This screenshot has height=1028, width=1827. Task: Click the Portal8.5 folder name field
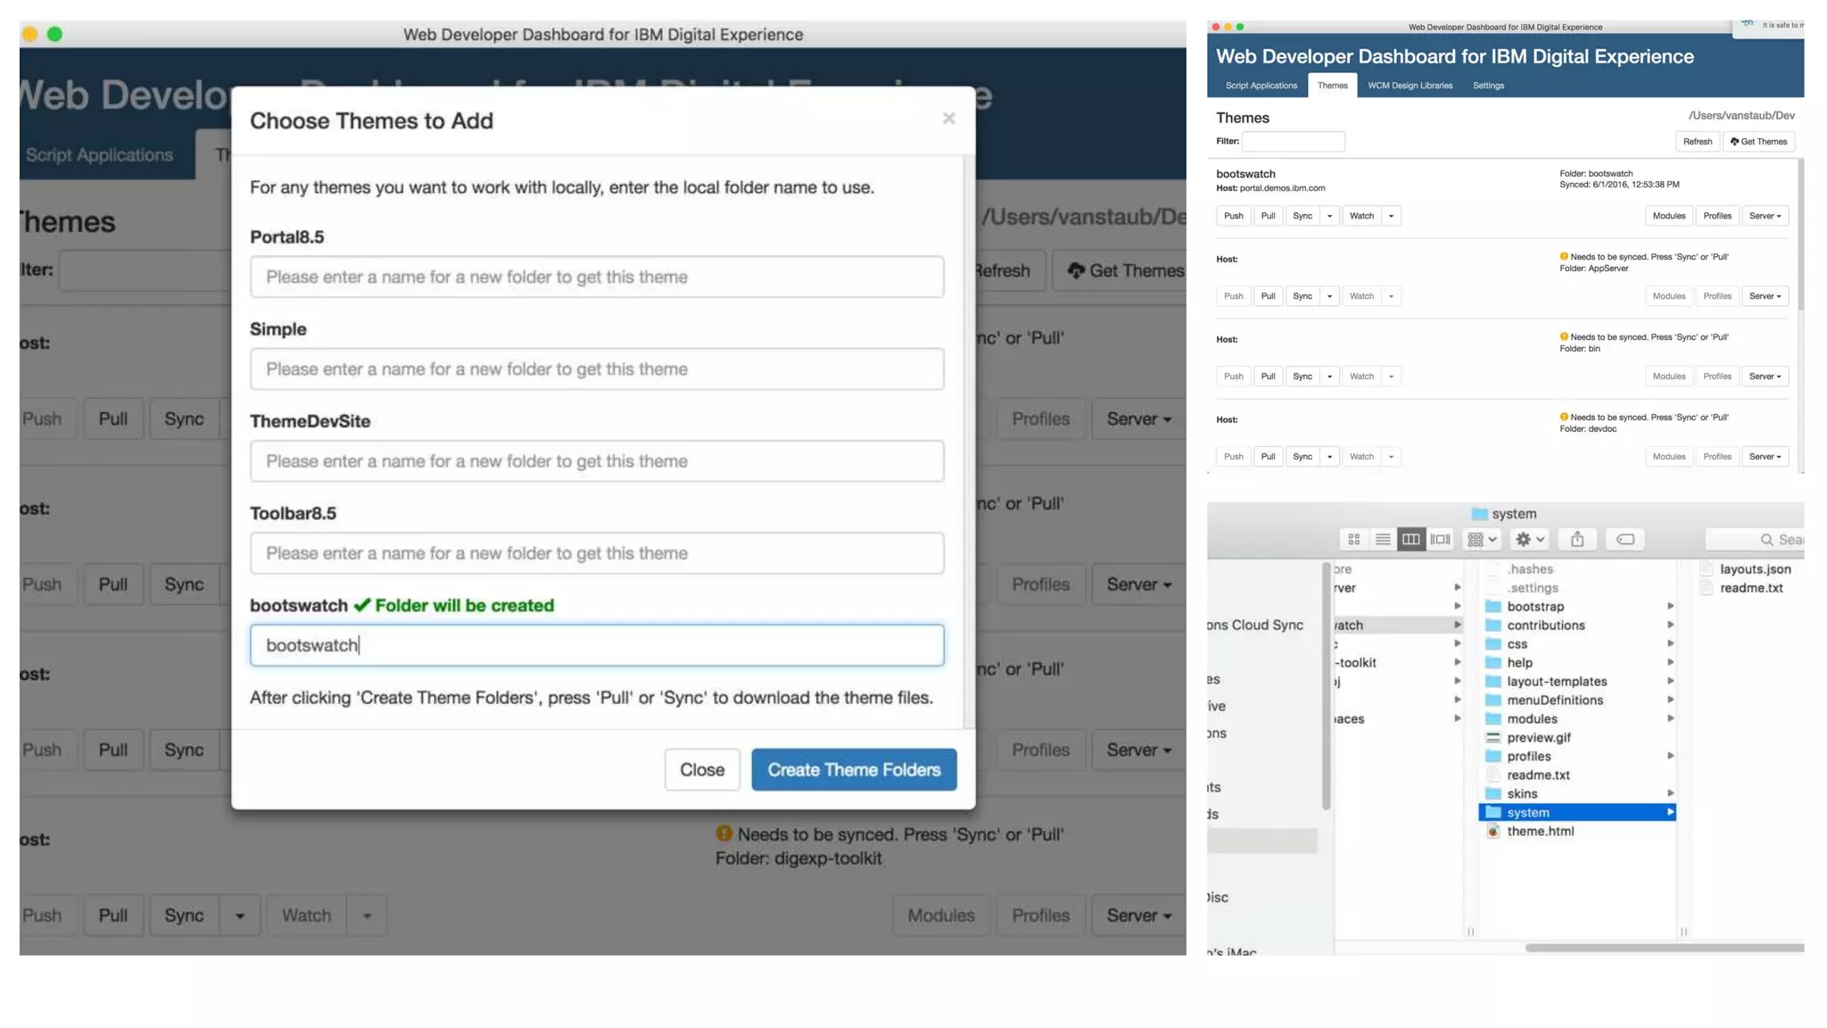click(x=596, y=277)
